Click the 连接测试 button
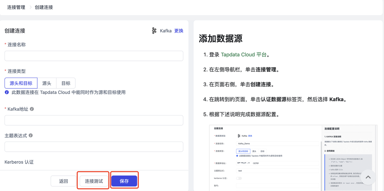The image size is (384, 191). coord(94,181)
